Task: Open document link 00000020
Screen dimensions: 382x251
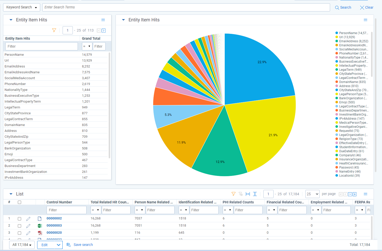Action: coord(54,233)
